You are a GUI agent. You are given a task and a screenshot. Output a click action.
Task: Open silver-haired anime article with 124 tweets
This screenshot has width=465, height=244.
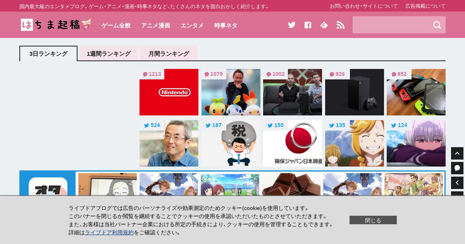416,143
